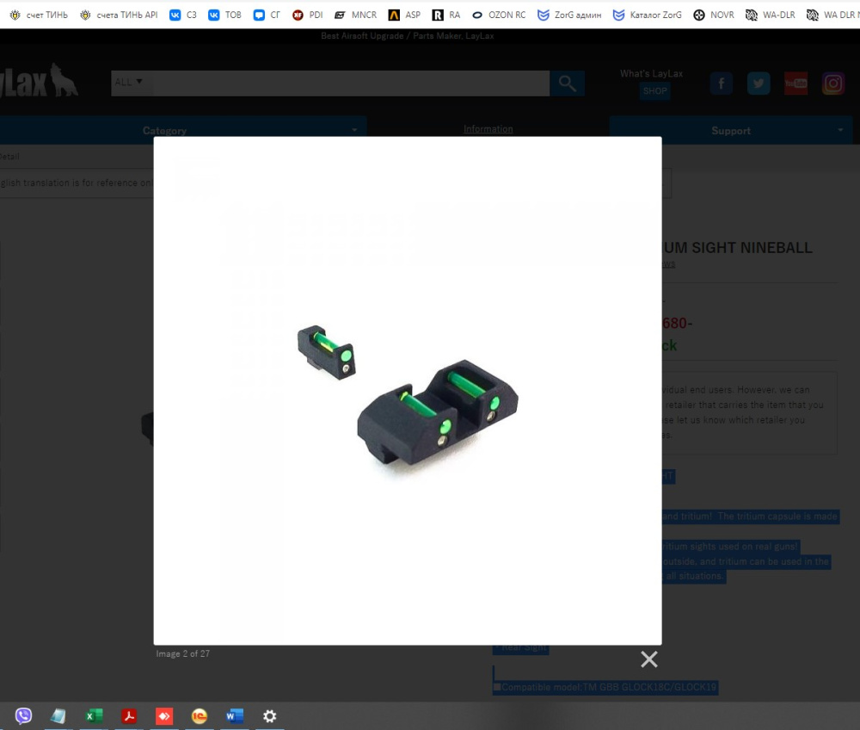This screenshot has height=730, width=860.
Task: Open the OZON RC bookmark
Action: 499,15
